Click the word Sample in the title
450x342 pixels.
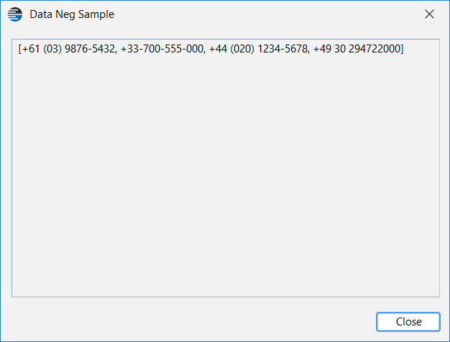coord(96,14)
